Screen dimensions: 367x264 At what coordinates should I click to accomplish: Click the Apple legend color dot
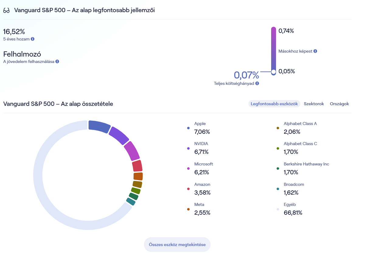click(188, 128)
